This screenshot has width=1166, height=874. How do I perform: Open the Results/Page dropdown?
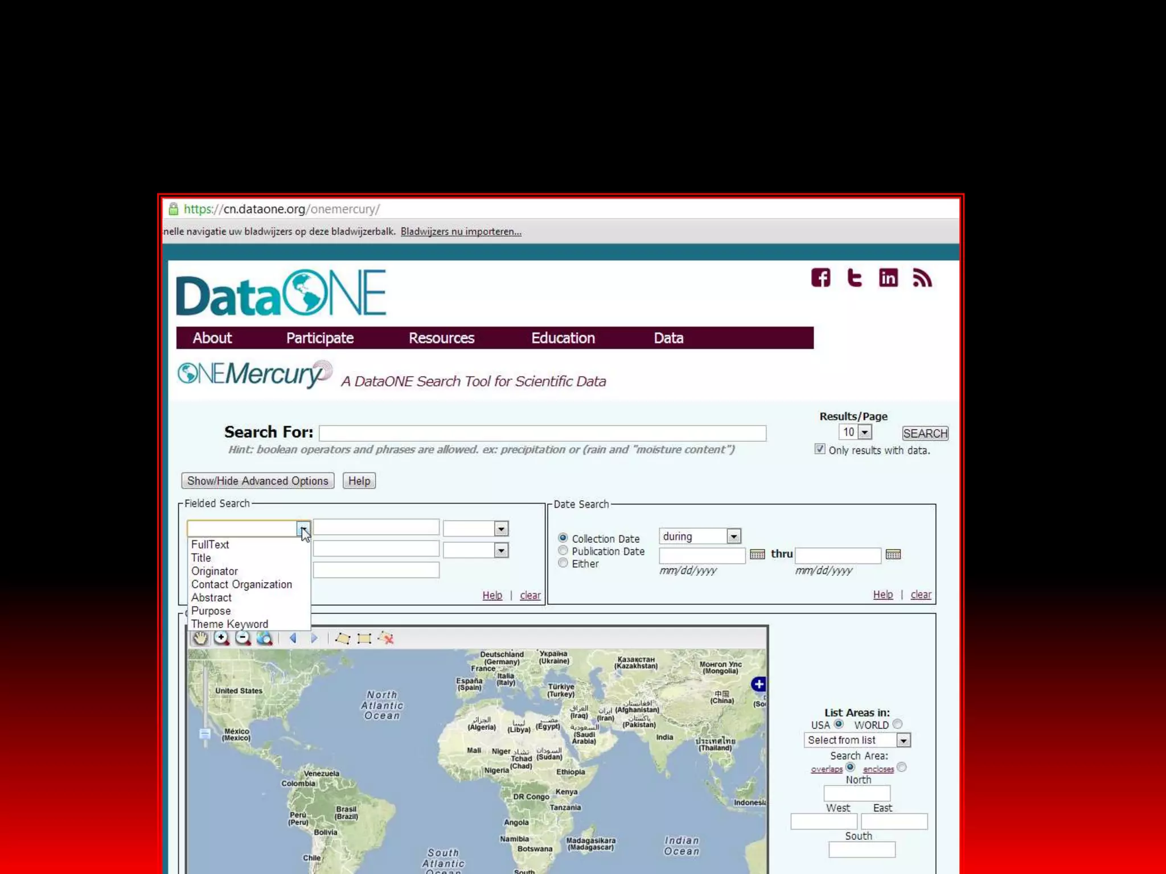point(864,432)
